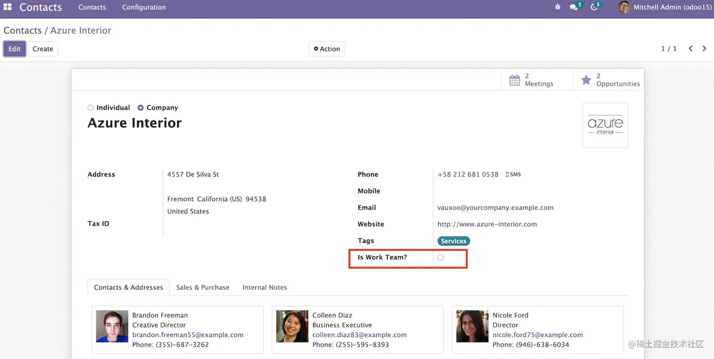Screen dimensions: 714x359
Task: Click the 1 / 1 pager counter
Action: tap(669, 49)
